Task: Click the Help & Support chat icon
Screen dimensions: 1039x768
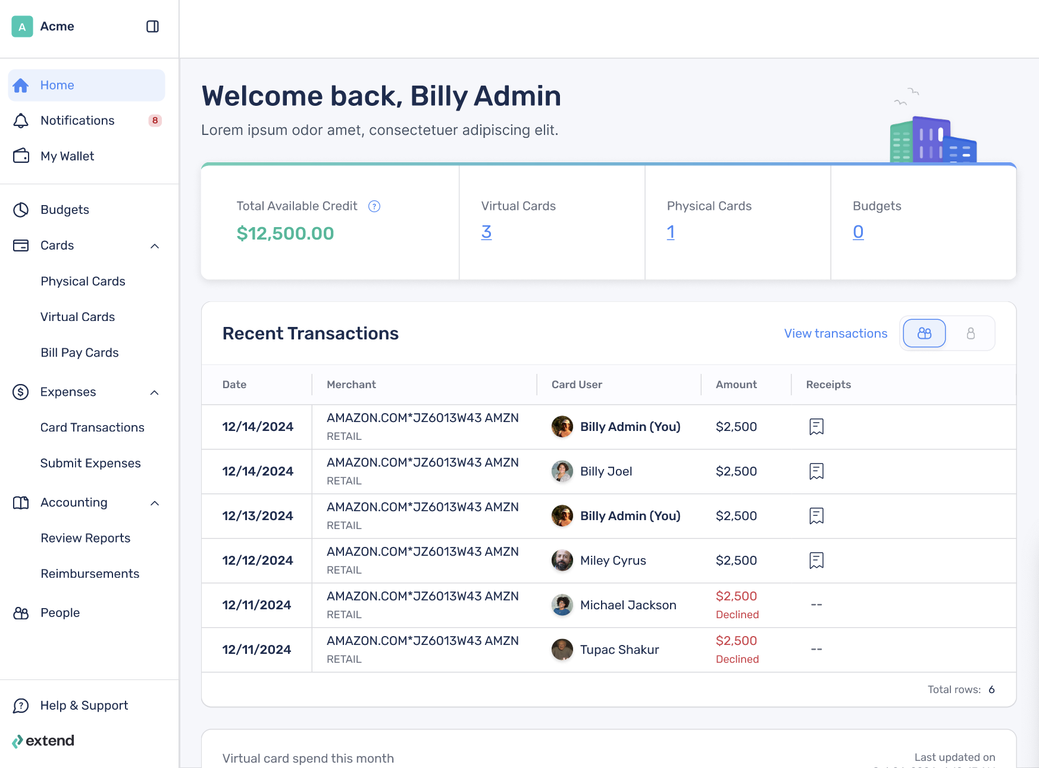Action: pyautogui.click(x=21, y=706)
